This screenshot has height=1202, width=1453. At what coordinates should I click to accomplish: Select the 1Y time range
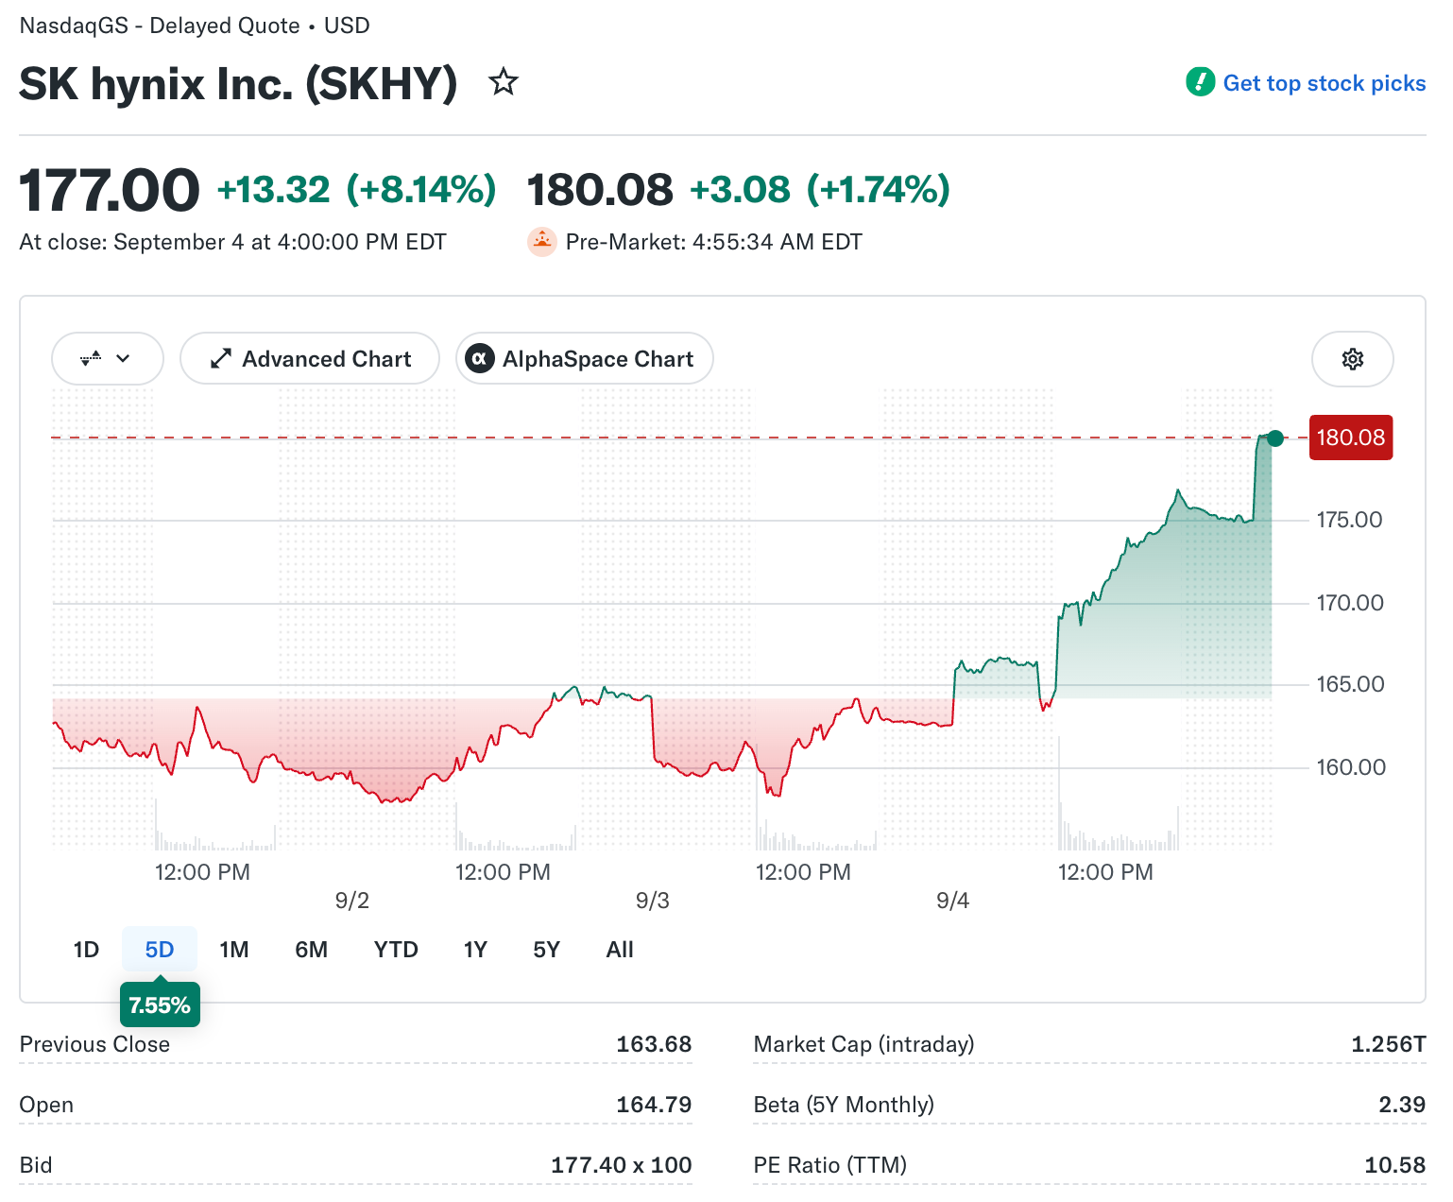click(475, 950)
